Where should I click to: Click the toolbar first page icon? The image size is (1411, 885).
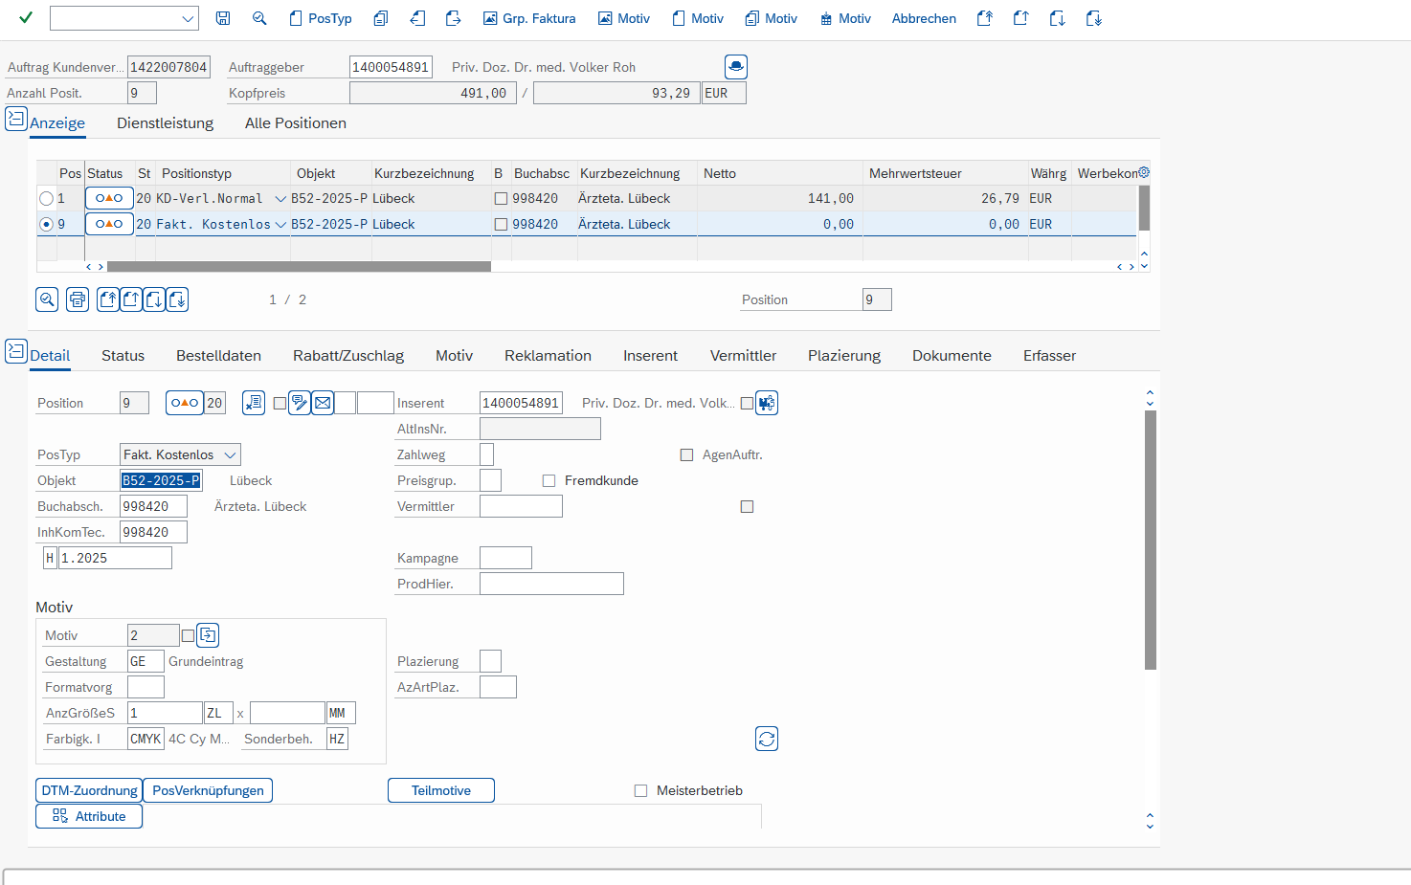click(985, 18)
